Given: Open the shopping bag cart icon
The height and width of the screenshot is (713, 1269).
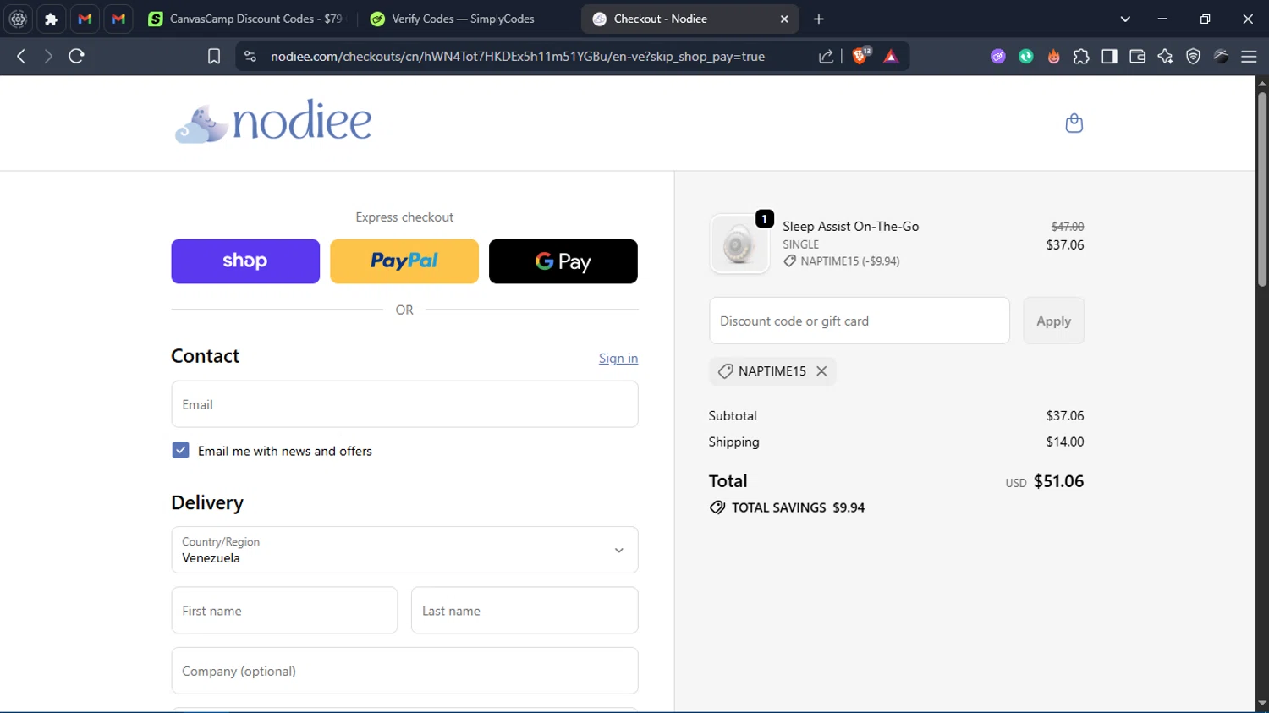Looking at the screenshot, I should [x=1074, y=123].
